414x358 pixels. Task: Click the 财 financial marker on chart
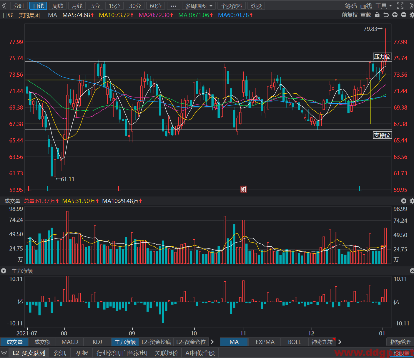click(x=244, y=189)
